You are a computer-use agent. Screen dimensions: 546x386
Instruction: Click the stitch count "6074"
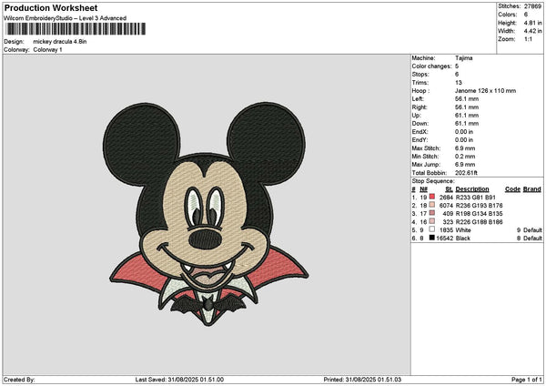(x=446, y=206)
